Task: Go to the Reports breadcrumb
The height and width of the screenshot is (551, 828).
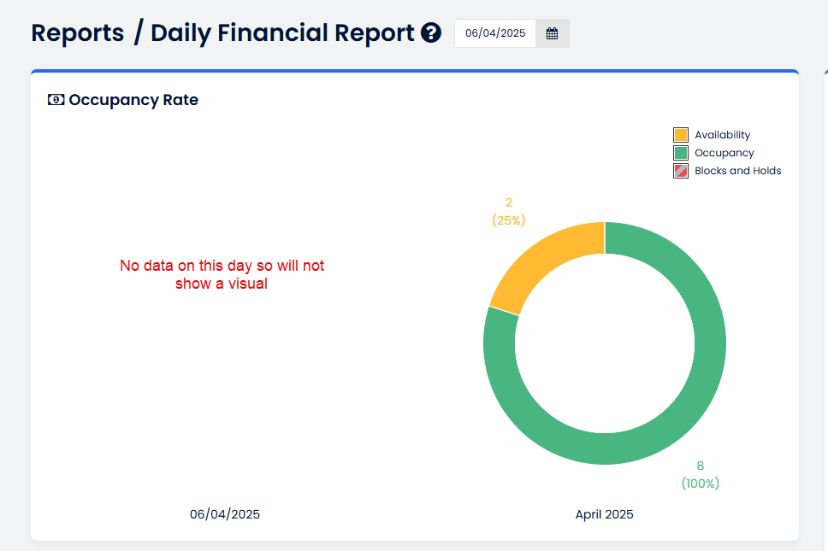Action: (78, 33)
